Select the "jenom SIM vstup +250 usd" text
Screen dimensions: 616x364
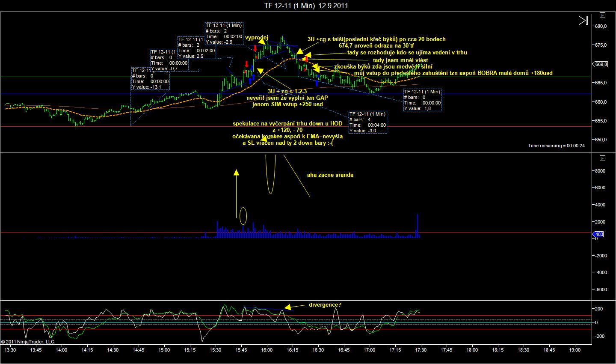coord(287,104)
